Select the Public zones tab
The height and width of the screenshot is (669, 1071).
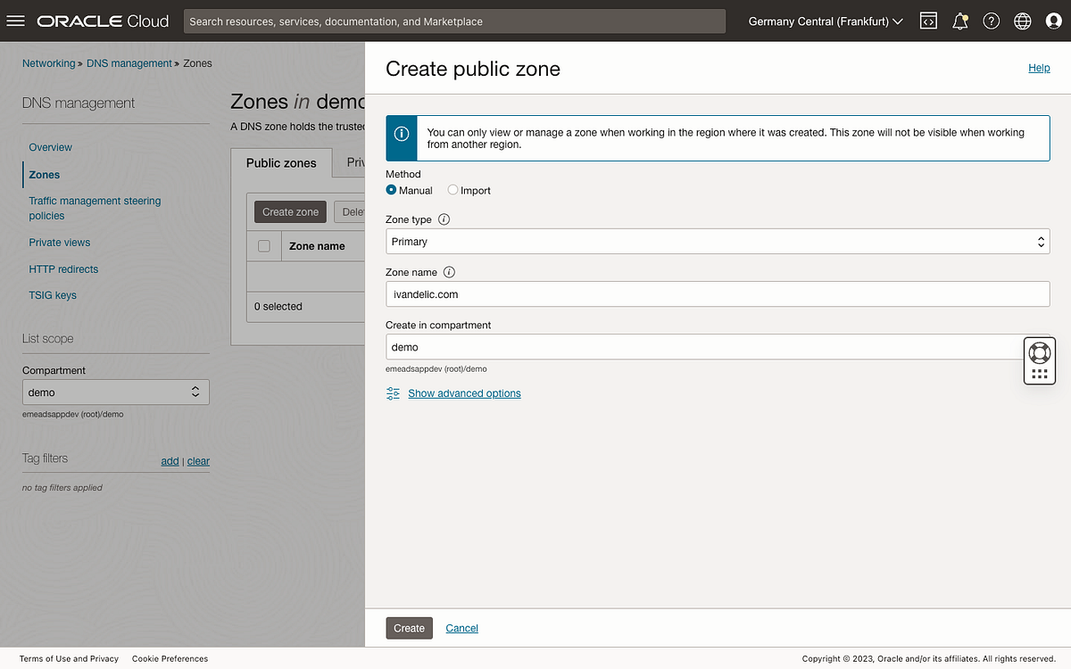click(x=281, y=162)
